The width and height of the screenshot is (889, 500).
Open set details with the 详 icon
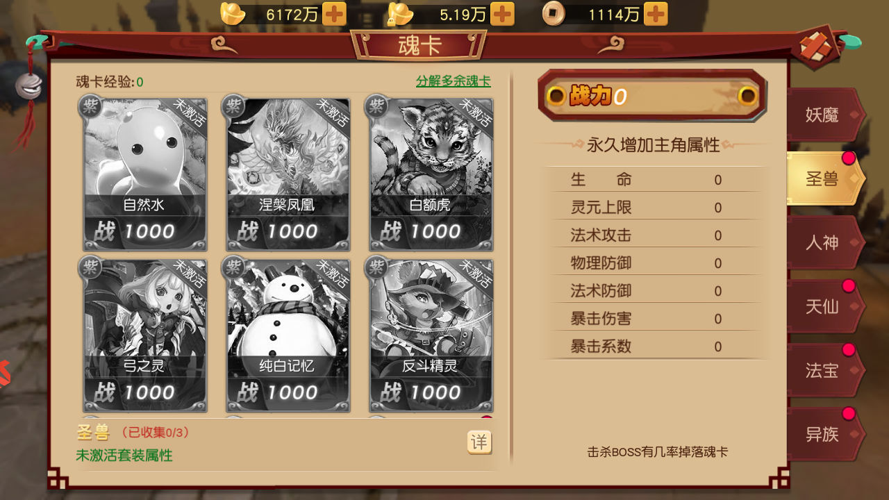click(x=479, y=442)
